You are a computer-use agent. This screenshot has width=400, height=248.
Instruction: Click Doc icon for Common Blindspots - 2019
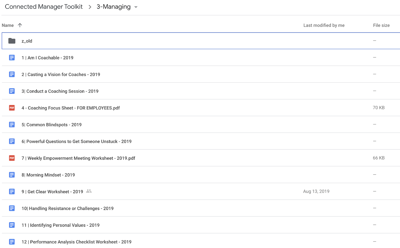pyautogui.click(x=12, y=124)
